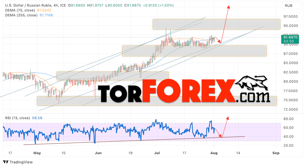The width and height of the screenshot is (306, 167).
Task: Click the Sep date label on time axis
Action: pyautogui.click(x=276, y=153)
